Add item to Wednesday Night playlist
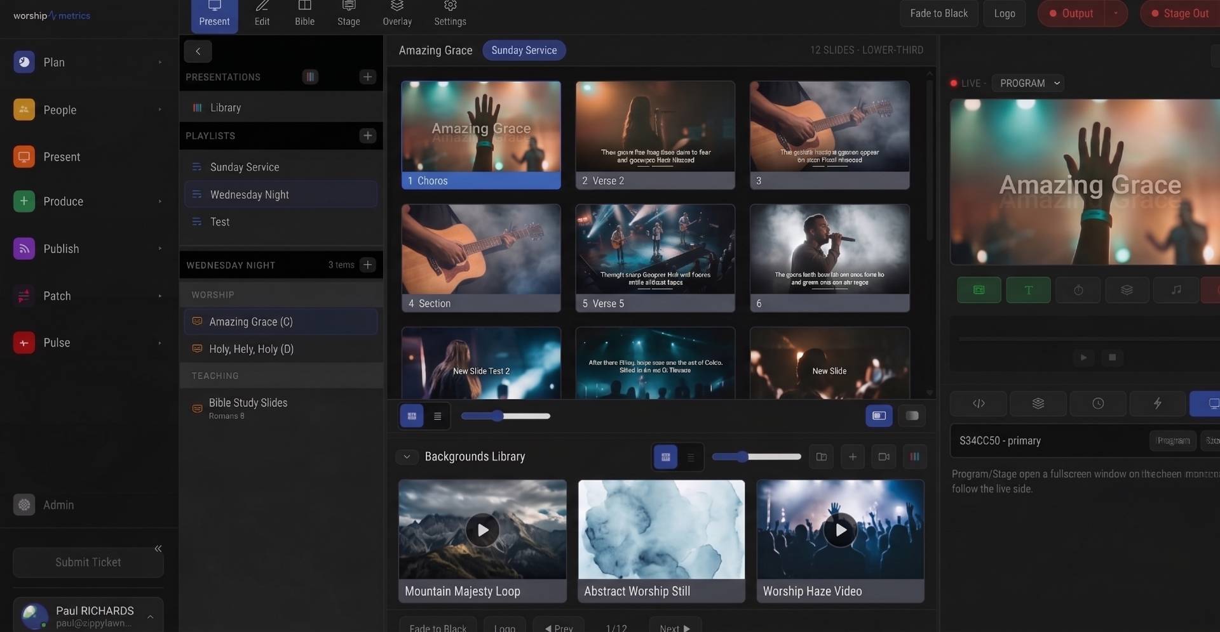This screenshot has width=1220, height=632. click(367, 265)
